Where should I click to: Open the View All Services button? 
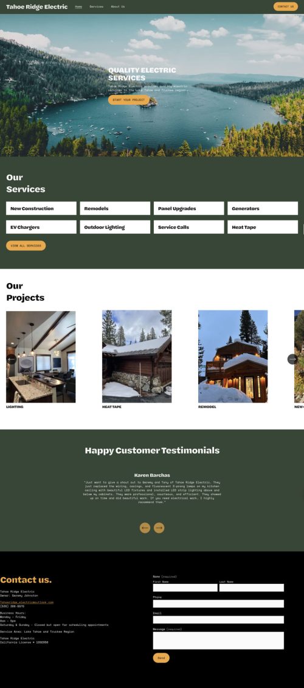[26, 246]
